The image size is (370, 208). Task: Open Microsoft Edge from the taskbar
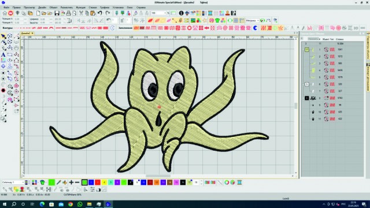[x=42, y=204]
